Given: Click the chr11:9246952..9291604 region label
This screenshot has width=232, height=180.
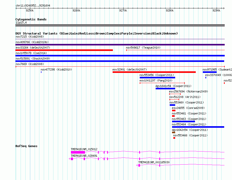Looking at the screenshot, I should point(33,5).
